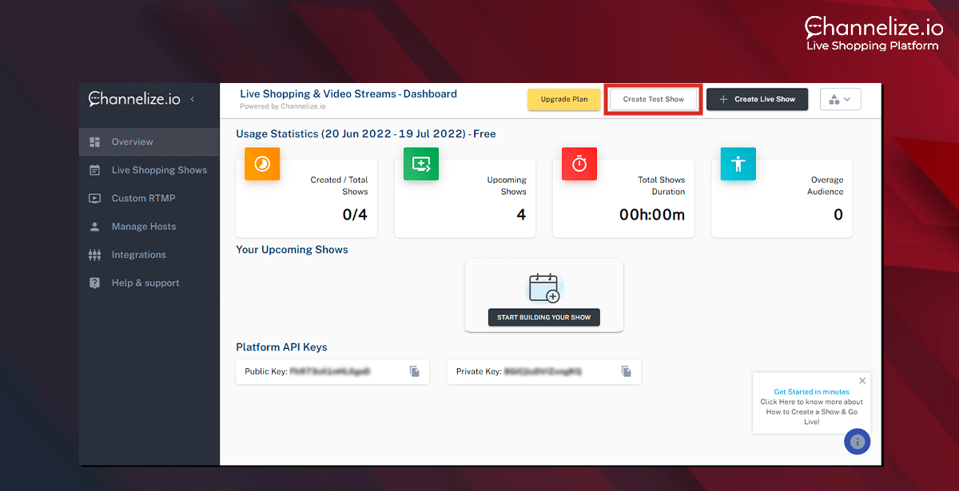
Task: Click the teal Overage Audience person icon
Action: click(738, 162)
